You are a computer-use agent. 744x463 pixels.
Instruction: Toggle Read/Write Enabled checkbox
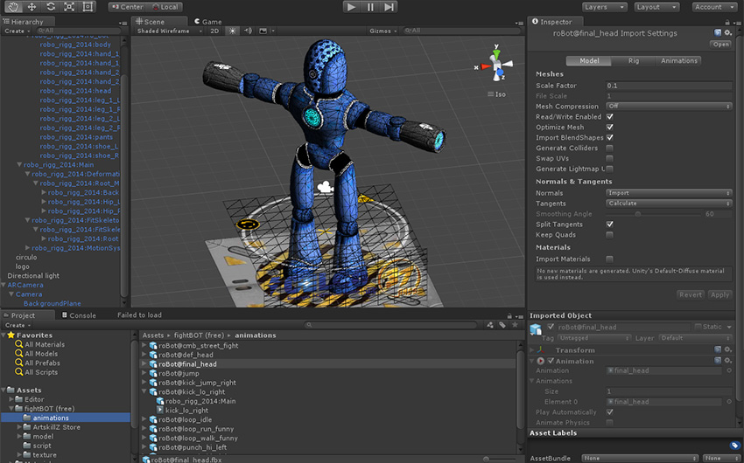coord(610,116)
